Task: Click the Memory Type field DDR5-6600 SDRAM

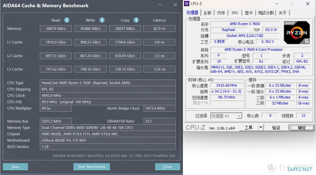Action: [x=108, y=127]
